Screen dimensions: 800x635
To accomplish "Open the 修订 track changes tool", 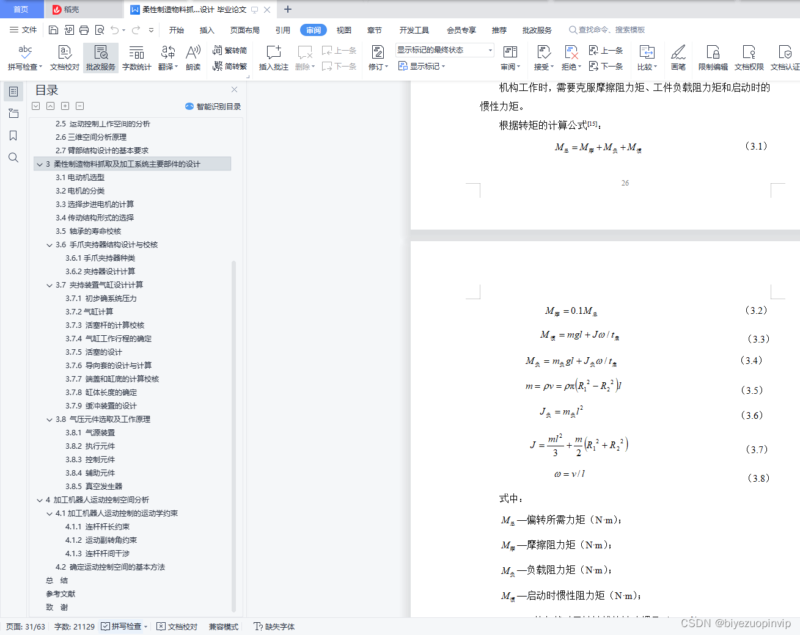I will pos(378,58).
